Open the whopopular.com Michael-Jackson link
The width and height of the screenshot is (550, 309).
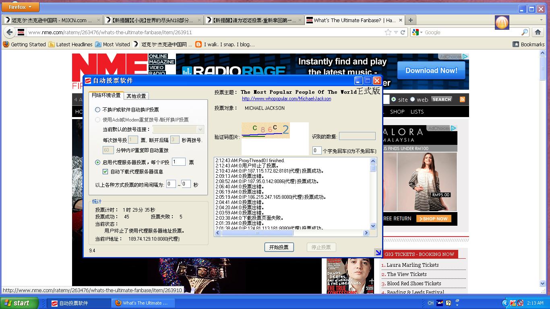[x=286, y=99]
